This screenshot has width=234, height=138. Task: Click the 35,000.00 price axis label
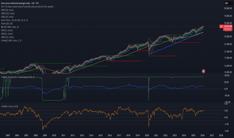pyautogui.click(x=228, y=36)
